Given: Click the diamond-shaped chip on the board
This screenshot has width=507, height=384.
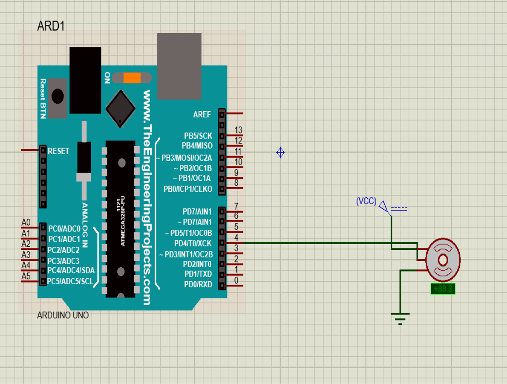Looking at the screenshot, I should pyautogui.click(x=121, y=109).
